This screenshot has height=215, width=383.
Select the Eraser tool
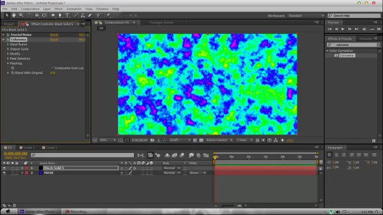point(90,16)
